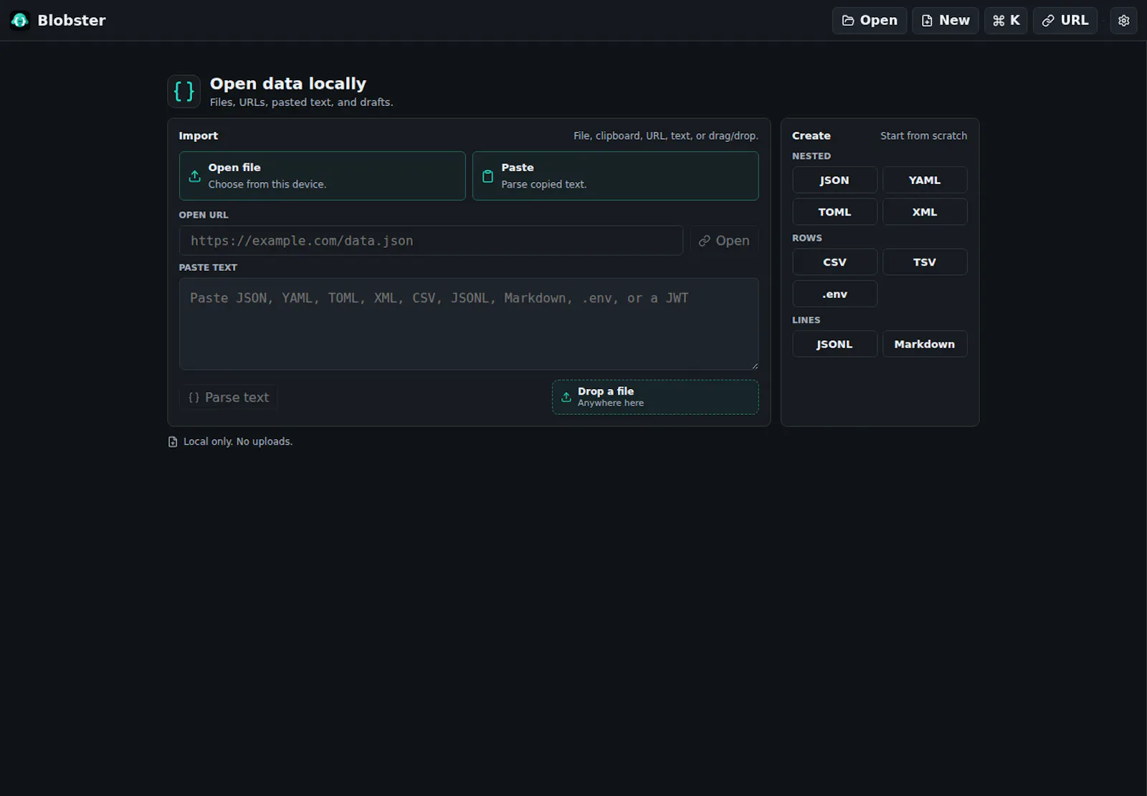This screenshot has width=1147, height=796.
Task: Create a new JSONL document
Action: [835, 344]
